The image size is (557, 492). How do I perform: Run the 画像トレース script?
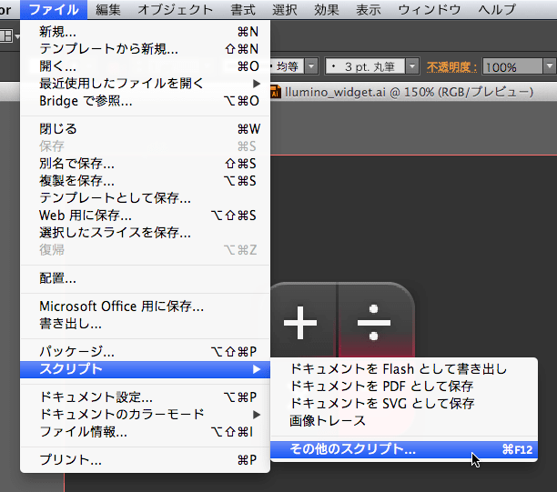[404, 421]
